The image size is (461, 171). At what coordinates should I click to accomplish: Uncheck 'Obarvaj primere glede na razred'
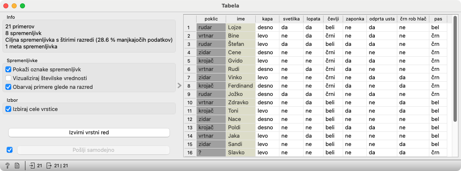8,87
